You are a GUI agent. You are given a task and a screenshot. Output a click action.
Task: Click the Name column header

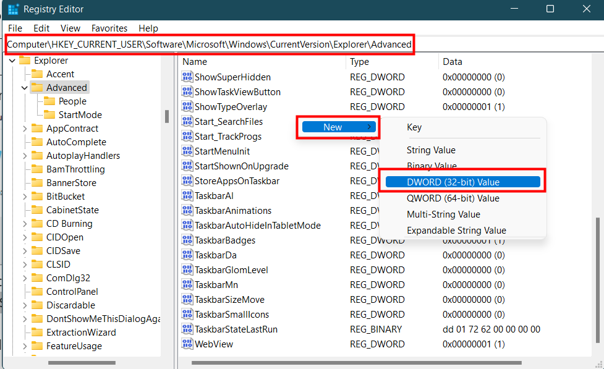195,62
